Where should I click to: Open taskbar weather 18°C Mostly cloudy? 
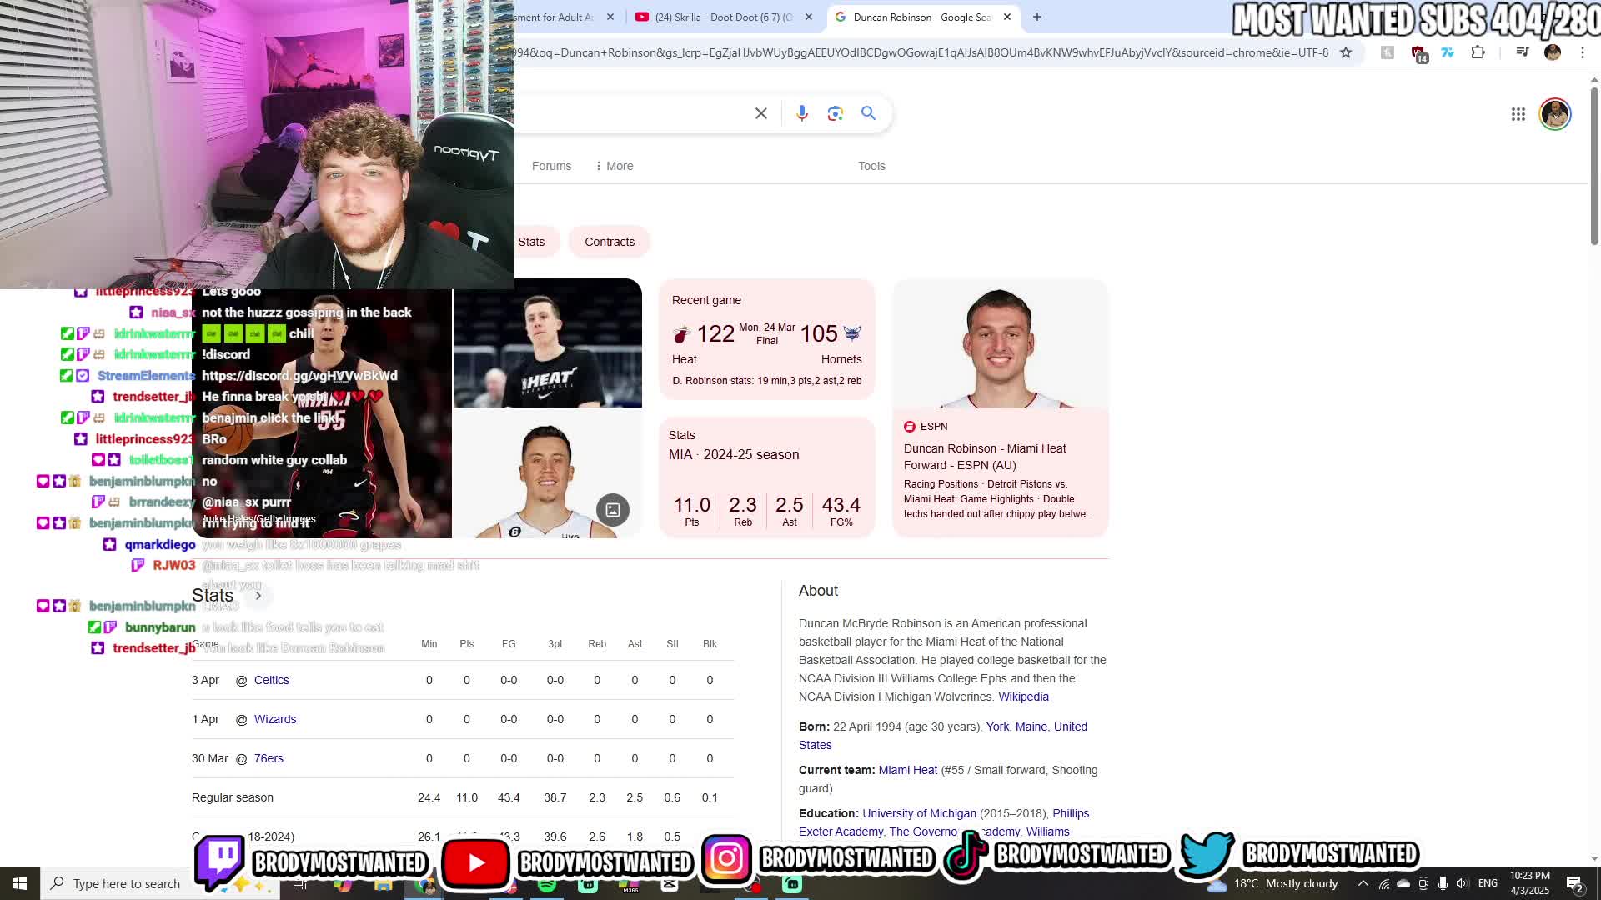1273,883
